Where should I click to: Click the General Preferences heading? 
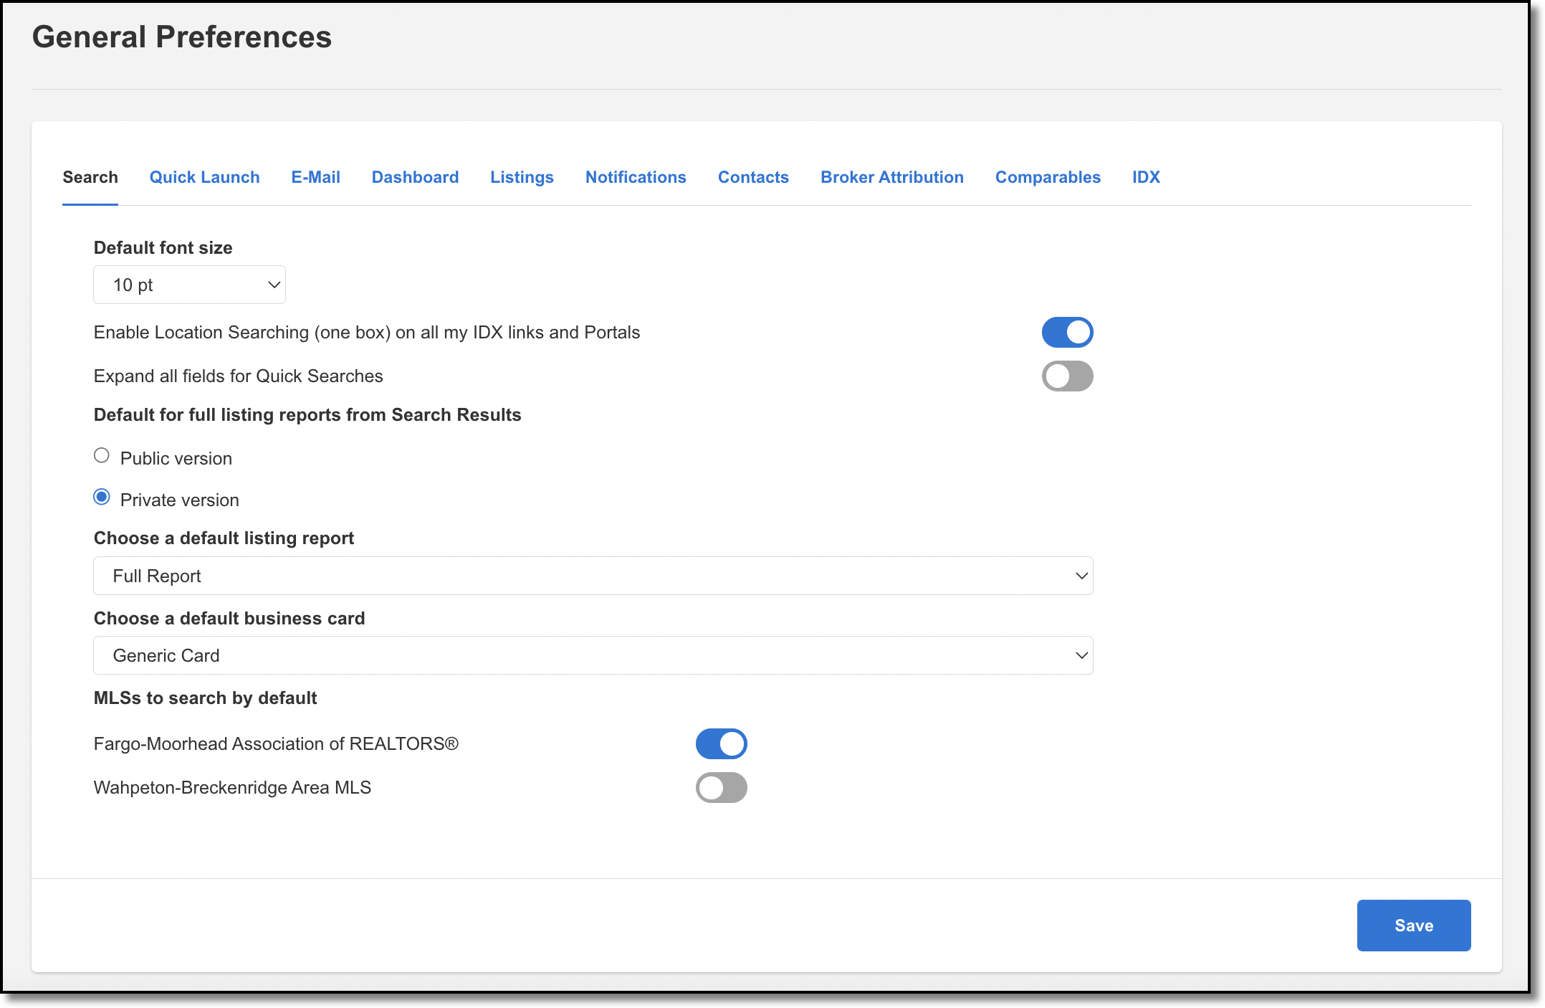[x=182, y=37]
